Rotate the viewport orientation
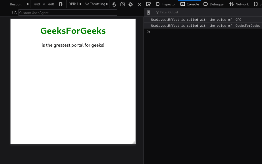 [61, 4]
